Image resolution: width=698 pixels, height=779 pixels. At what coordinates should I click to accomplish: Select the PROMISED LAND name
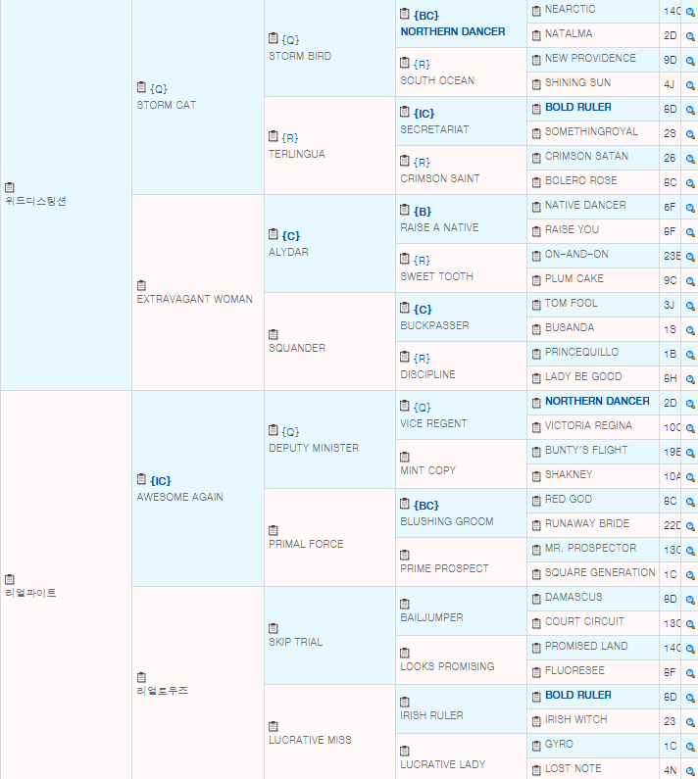pyautogui.click(x=586, y=646)
